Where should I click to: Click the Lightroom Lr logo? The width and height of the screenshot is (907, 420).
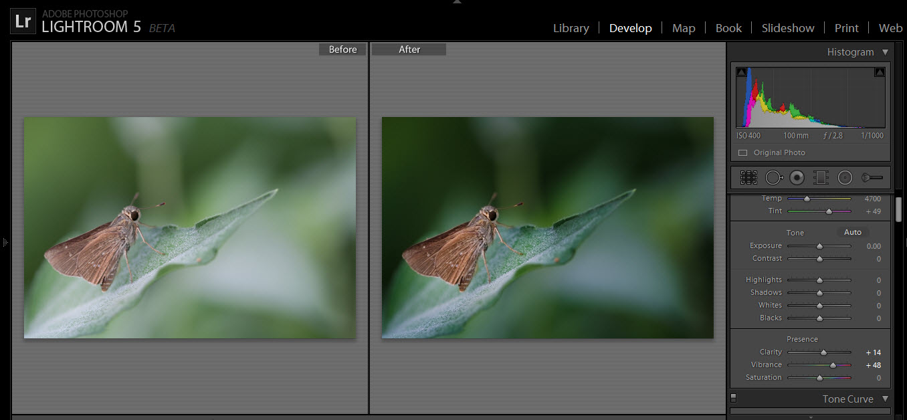(23, 21)
